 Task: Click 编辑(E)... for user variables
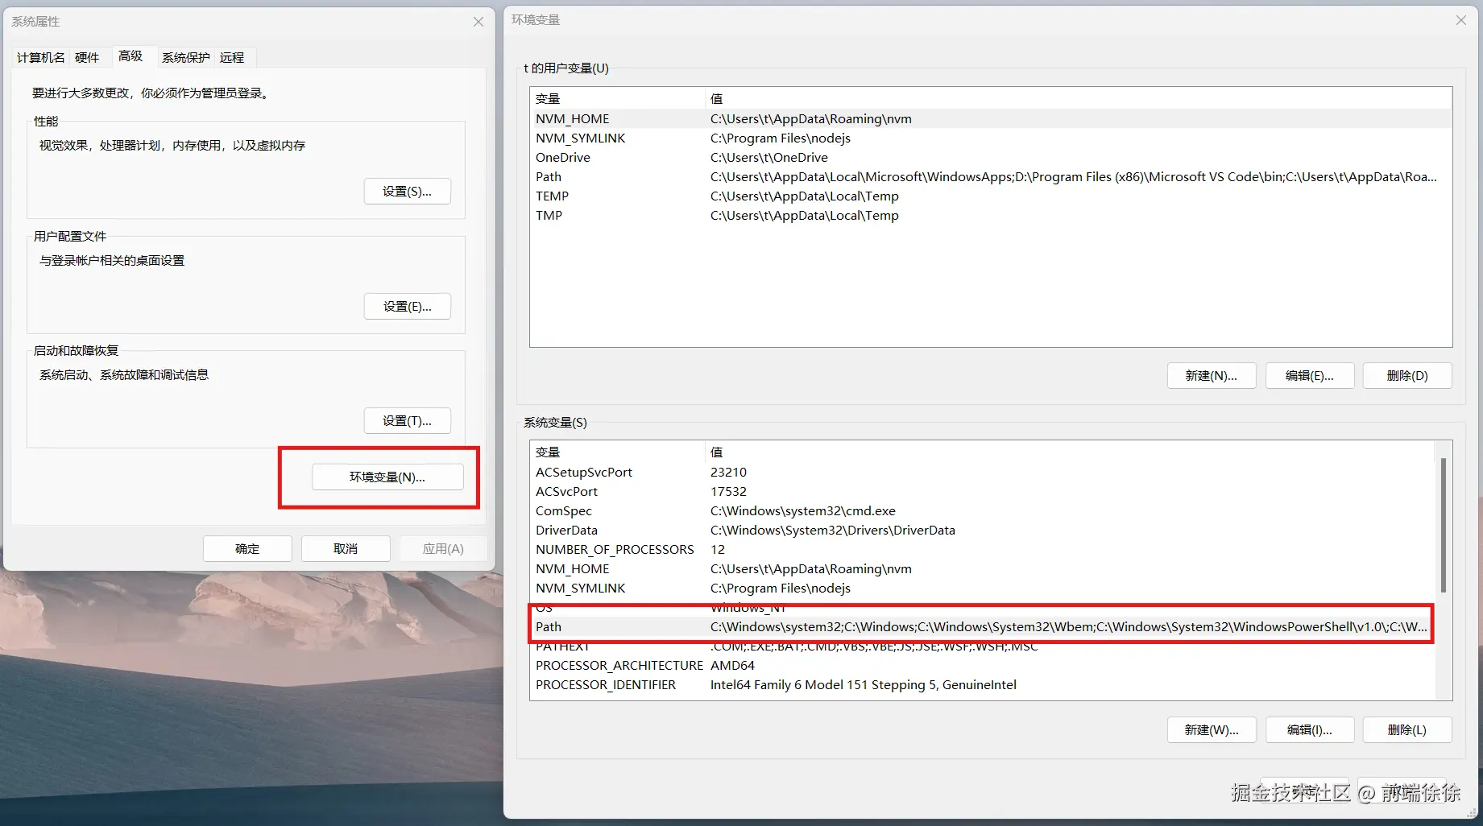pyautogui.click(x=1310, y=376)
